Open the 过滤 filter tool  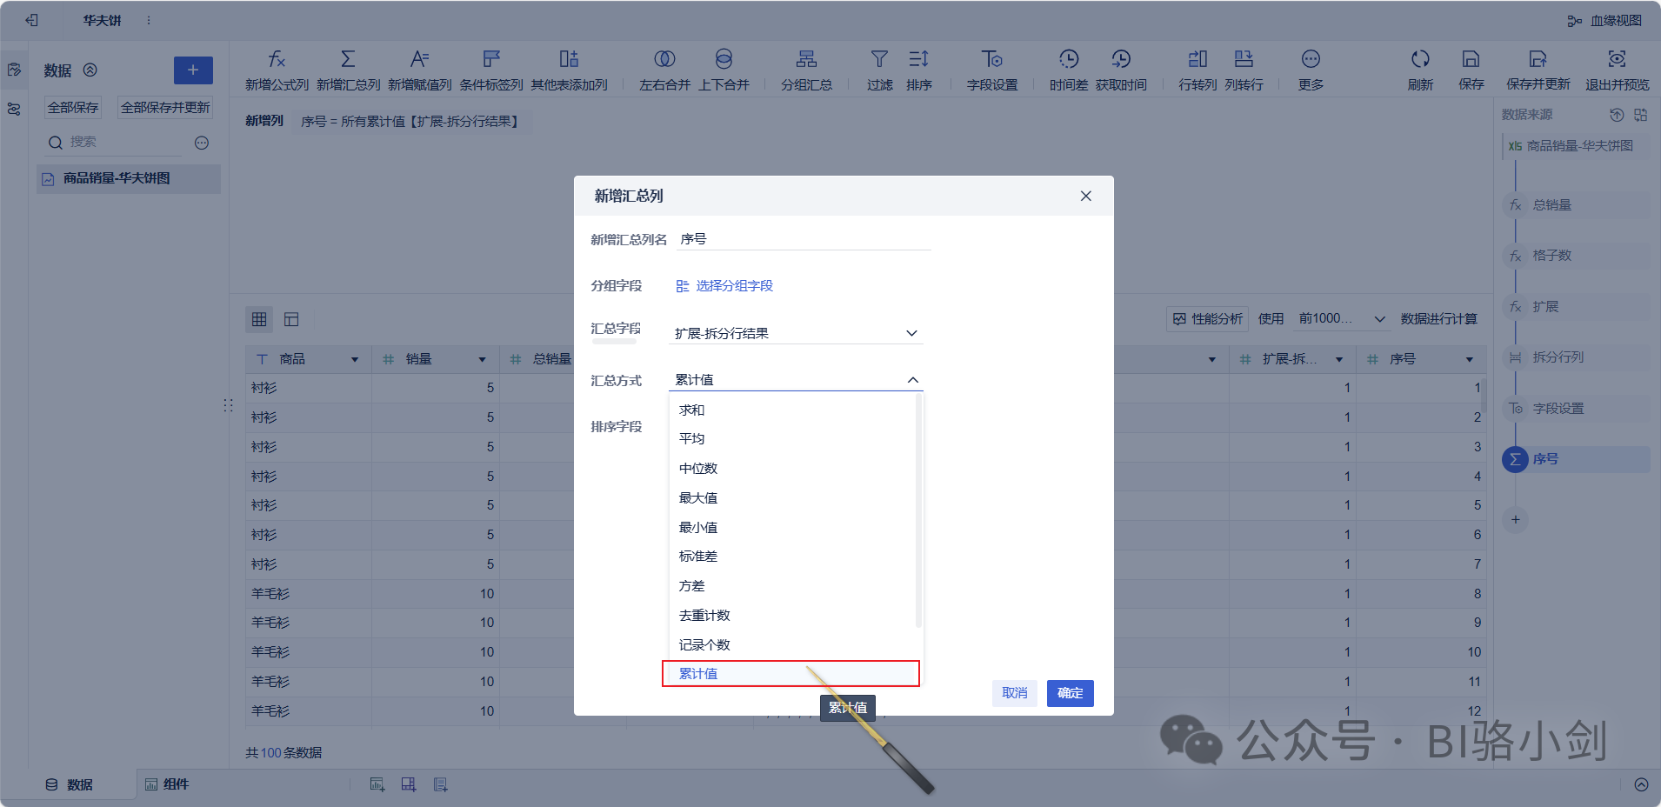879,70
